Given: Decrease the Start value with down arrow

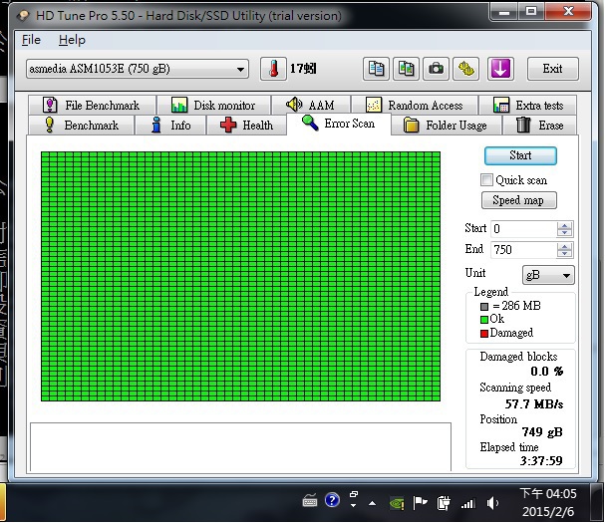Looking at the screenshot, I should click(564, 232).
